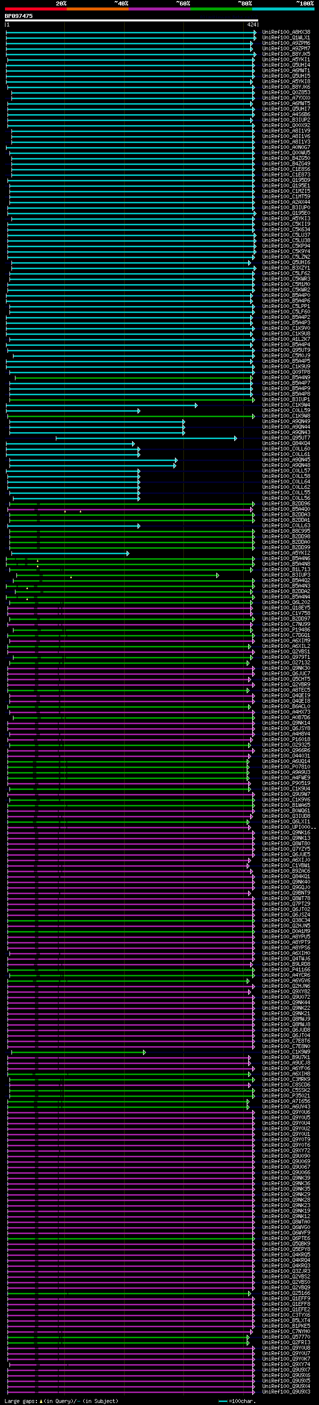The width and height of the screenshot is (319, 1405).
Task: Click the offset cyan alignment bar of UniRef100_Q95UT7
Action: click(146, 438)
